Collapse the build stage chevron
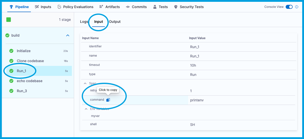 tap(68, 36)
